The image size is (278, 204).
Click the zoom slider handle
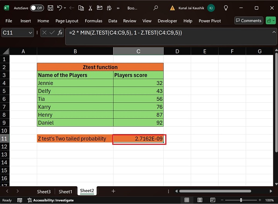tap(241, 200)
